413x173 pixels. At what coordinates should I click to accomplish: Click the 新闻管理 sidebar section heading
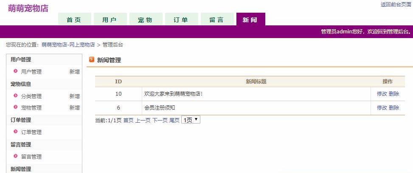pyautogui.click(x=21, y=169)
